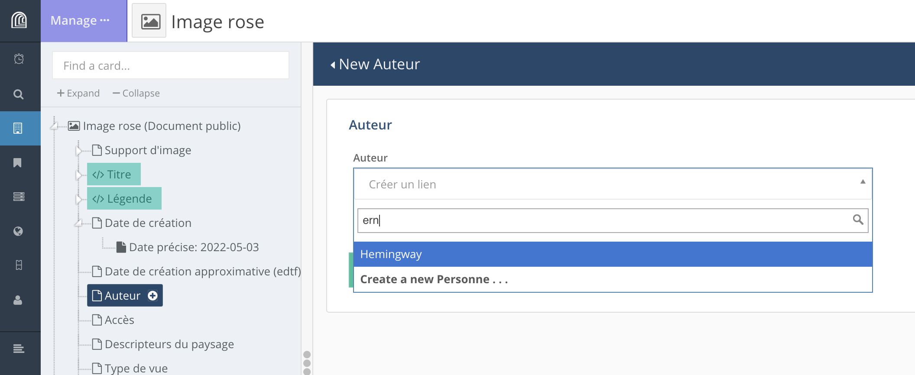Screen dimensions: 915x375
Task: Expand the Titre tree node
Action: (x=79, y=175)
